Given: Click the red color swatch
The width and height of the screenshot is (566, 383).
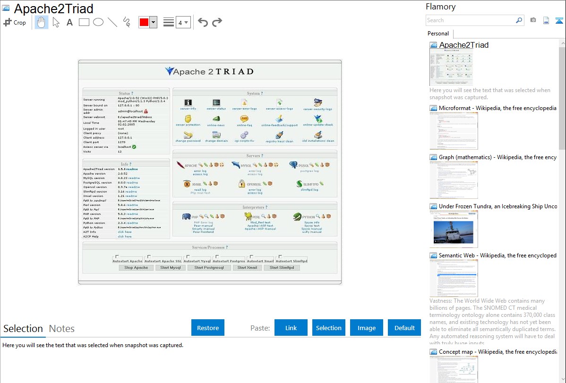Looking at the screenshot, I should (x=144, y=22).
